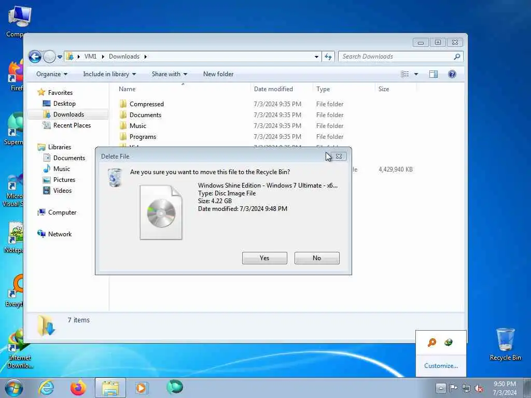Open the Recycle Bin desktop icon
Viewport: 531px width, 398px height.
pos(505,344)
